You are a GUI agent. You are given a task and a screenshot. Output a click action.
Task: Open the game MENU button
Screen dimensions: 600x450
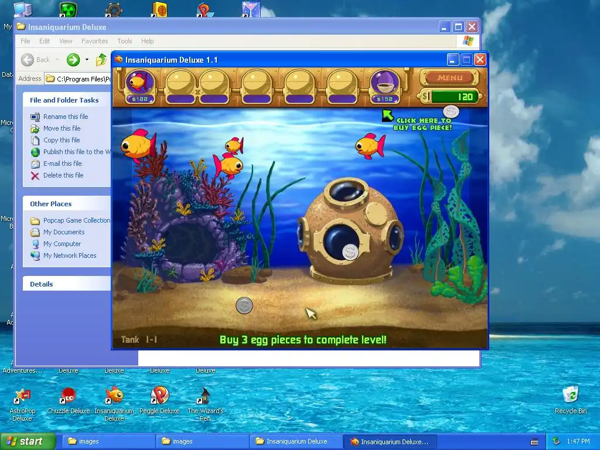pyautogui.click(x=449, y=77)
